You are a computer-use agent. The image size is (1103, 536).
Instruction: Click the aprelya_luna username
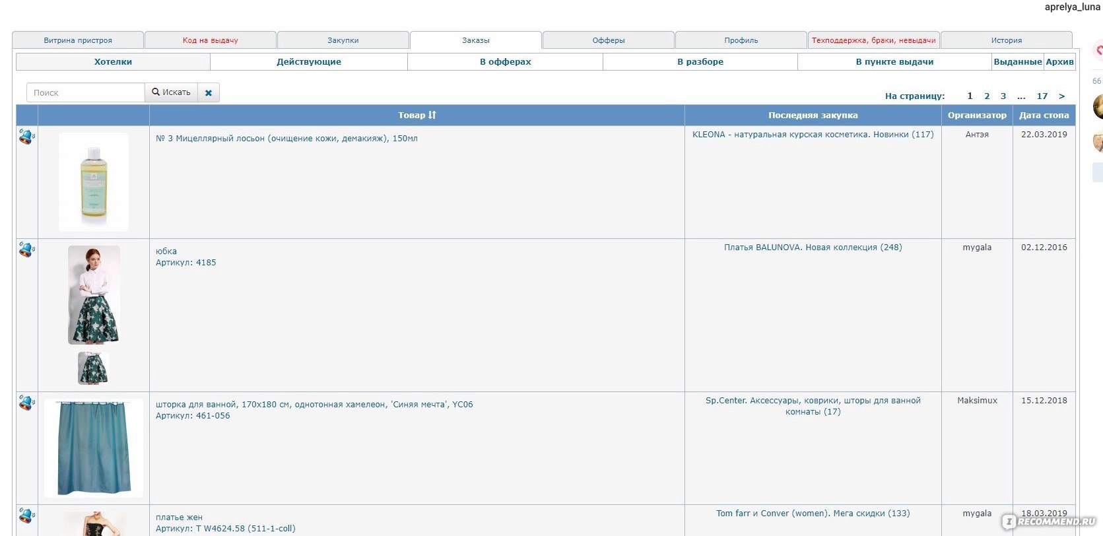click(1073, 7)
